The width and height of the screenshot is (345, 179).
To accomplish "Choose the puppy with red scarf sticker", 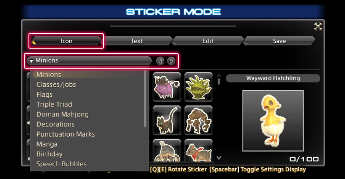I will 199,151.
